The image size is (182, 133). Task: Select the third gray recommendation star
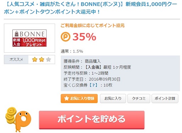click(x=48, y=59)
